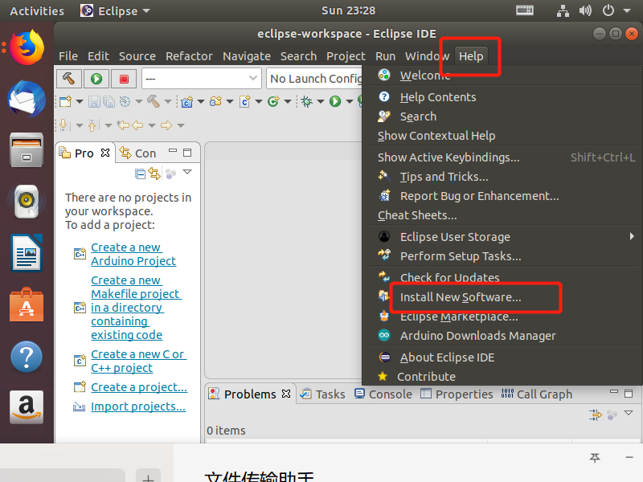643x482 pixels.
Task: Open the Forward history dropdown arrow
Action: [181, 125]
